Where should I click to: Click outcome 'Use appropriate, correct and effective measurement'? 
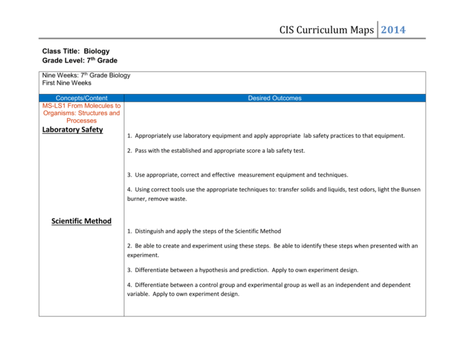tap(238, 175)
